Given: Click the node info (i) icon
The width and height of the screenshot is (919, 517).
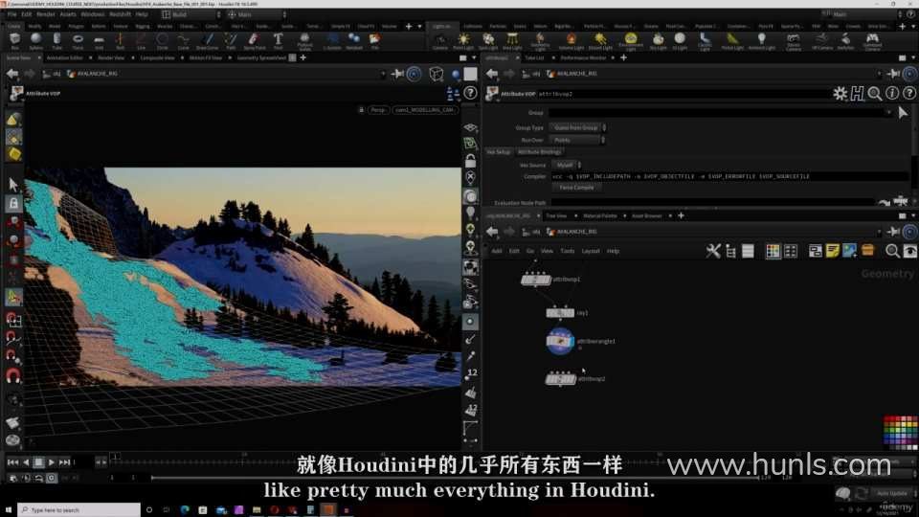Looking at the screenshot, I should 892,93.
